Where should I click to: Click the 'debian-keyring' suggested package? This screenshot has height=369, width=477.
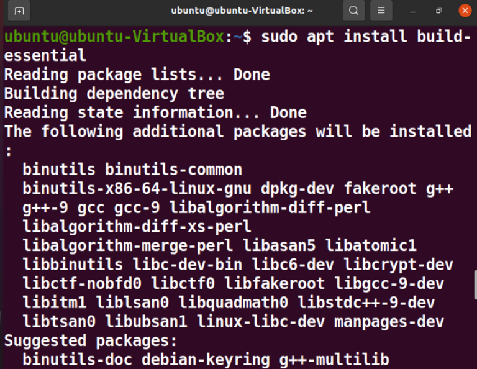coord(206,360)
